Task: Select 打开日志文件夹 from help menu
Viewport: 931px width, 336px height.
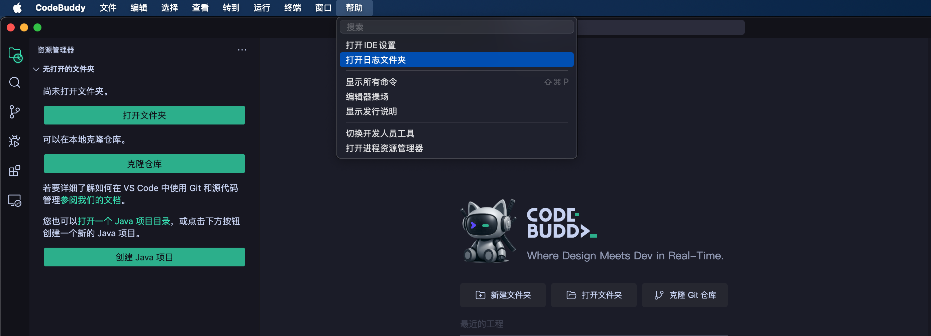Action: [x=376, y=60]
